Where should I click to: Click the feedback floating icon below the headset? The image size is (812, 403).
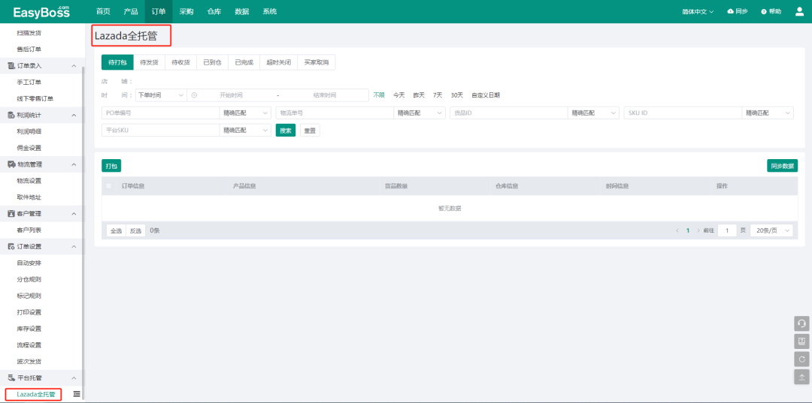point(801,341)
